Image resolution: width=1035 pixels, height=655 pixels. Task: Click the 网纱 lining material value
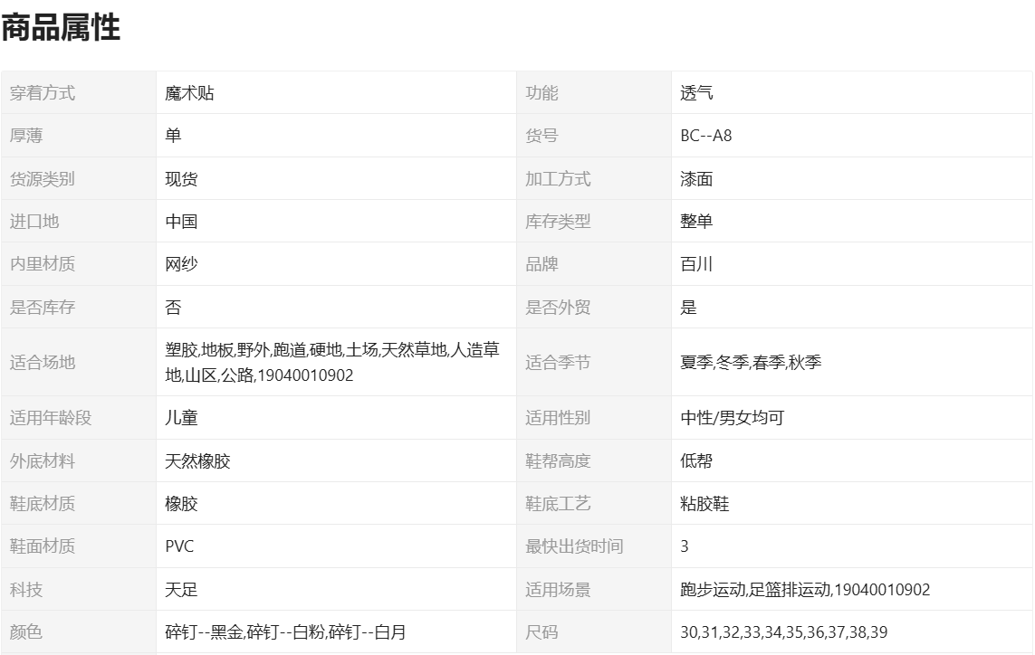181,264
